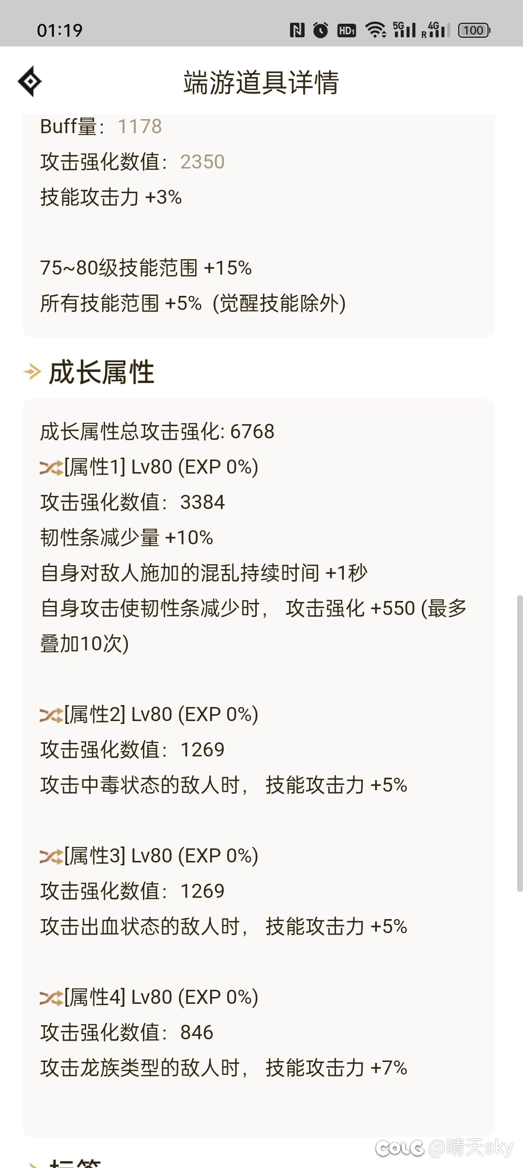Image resolution: width=523 pixels, height=1168 pixels.
Task: Click the vertical scrollbar thumb
Action: [x=520, y=743]
